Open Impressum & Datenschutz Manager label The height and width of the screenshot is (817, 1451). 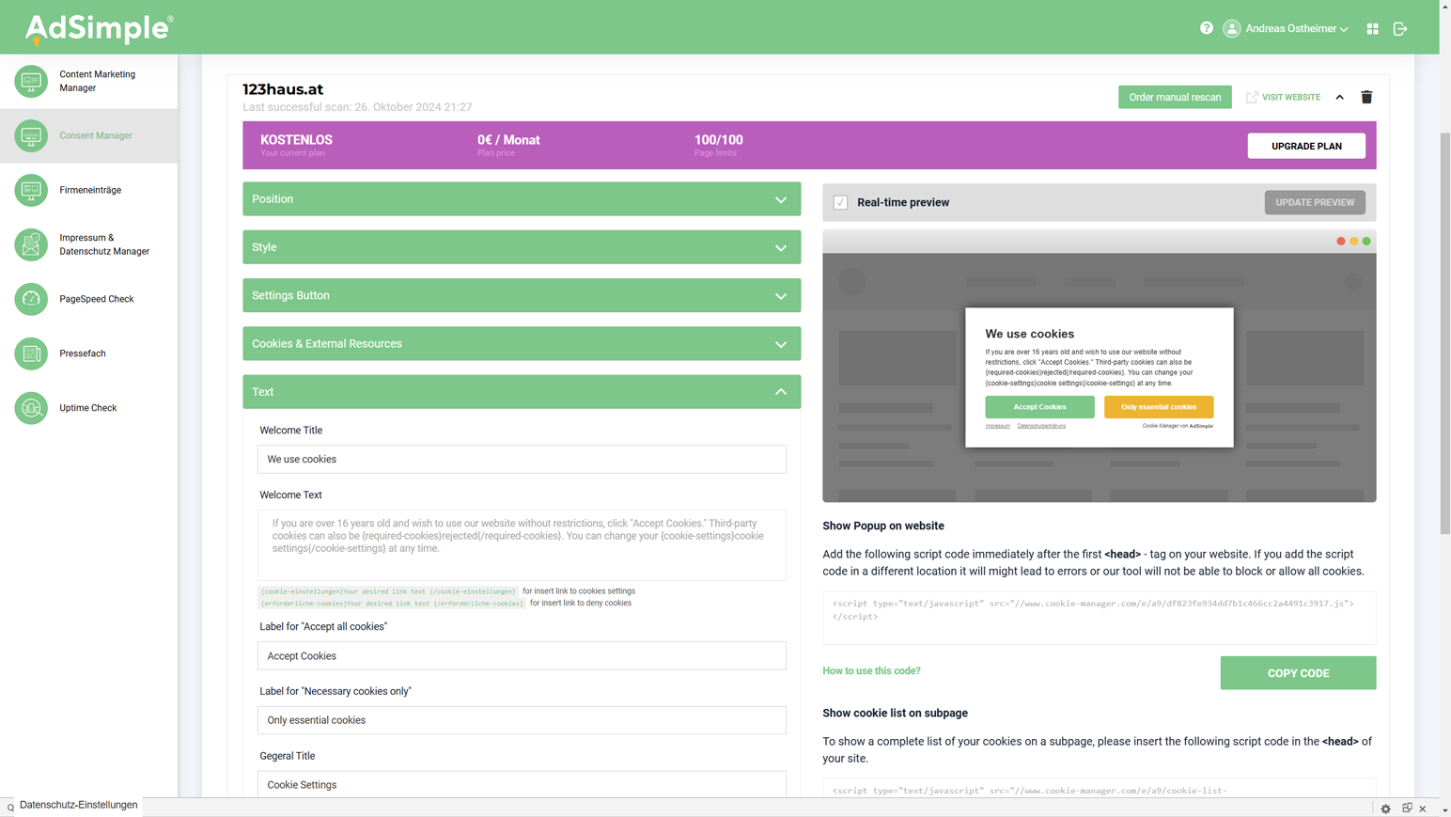coord(104,244)
